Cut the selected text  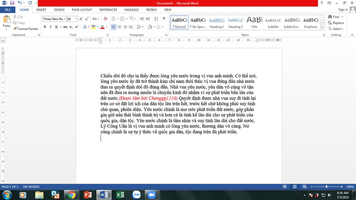point(18,17)
